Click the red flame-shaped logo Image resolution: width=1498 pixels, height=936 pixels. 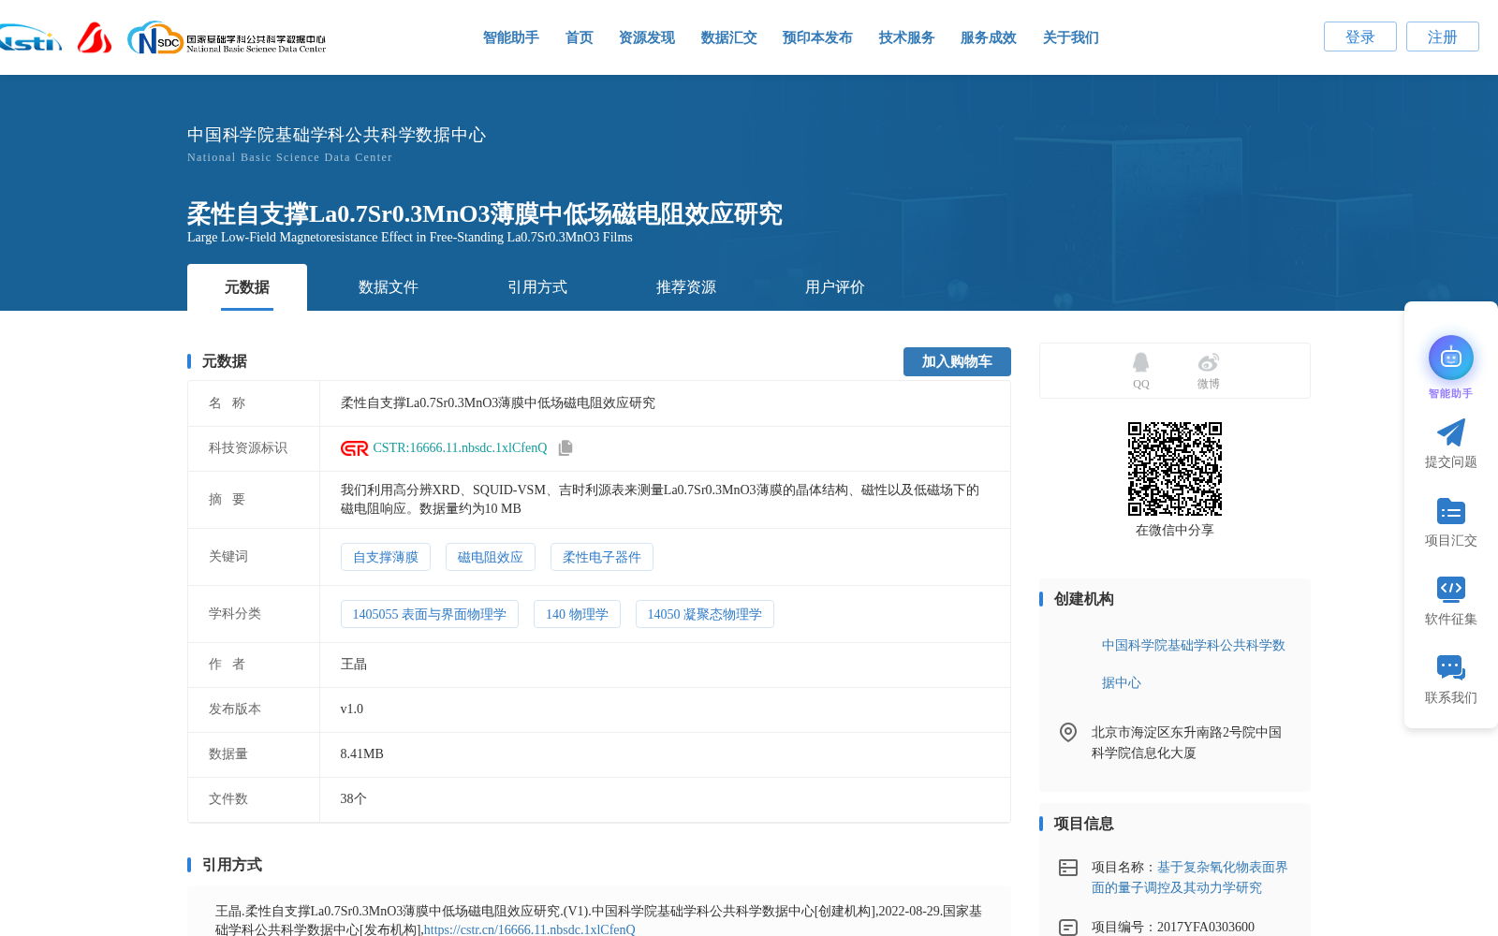[95, 37]
